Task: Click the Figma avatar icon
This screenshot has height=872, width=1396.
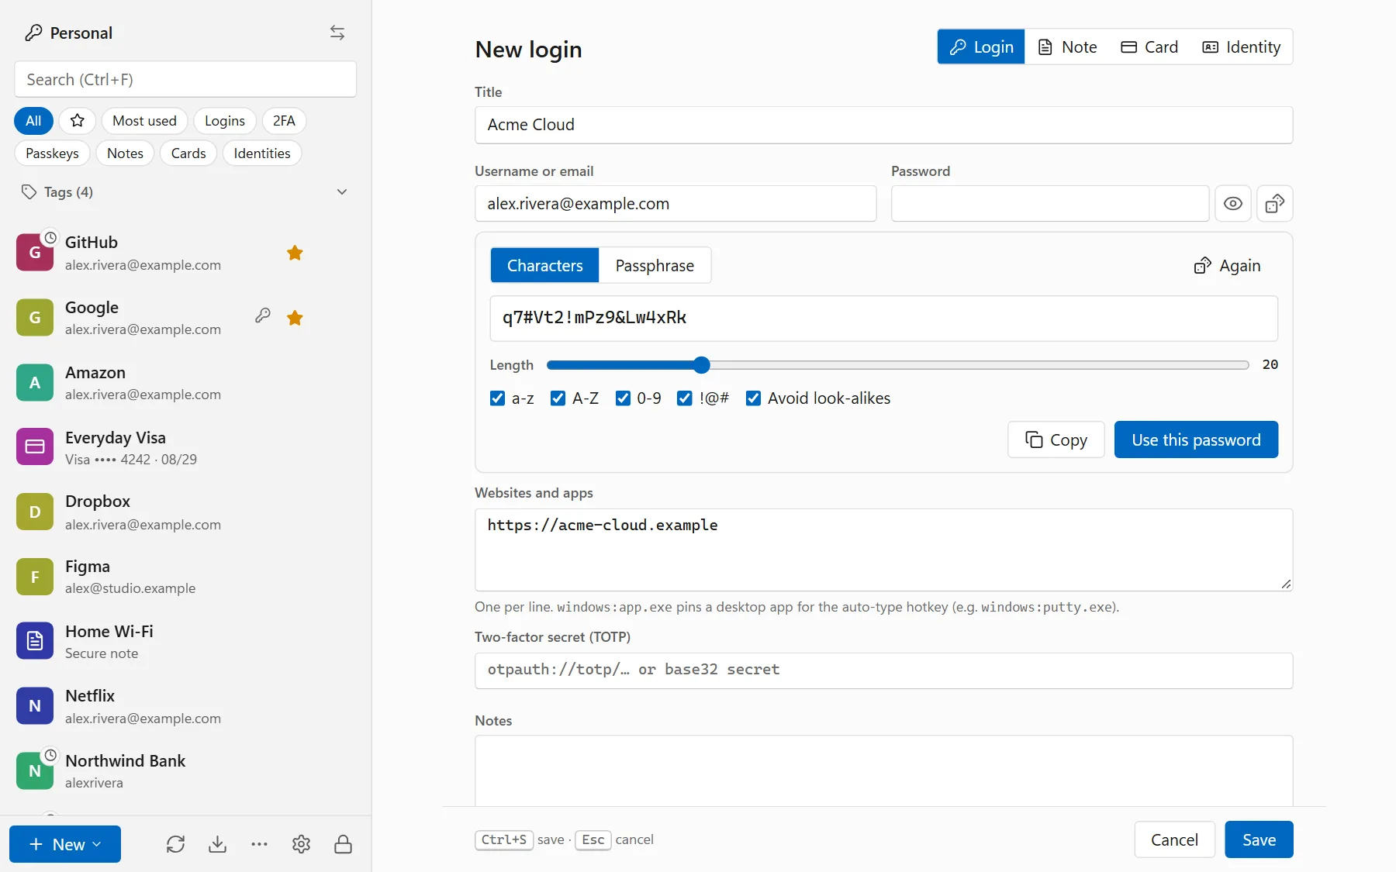Action: [x=35, y=577]
